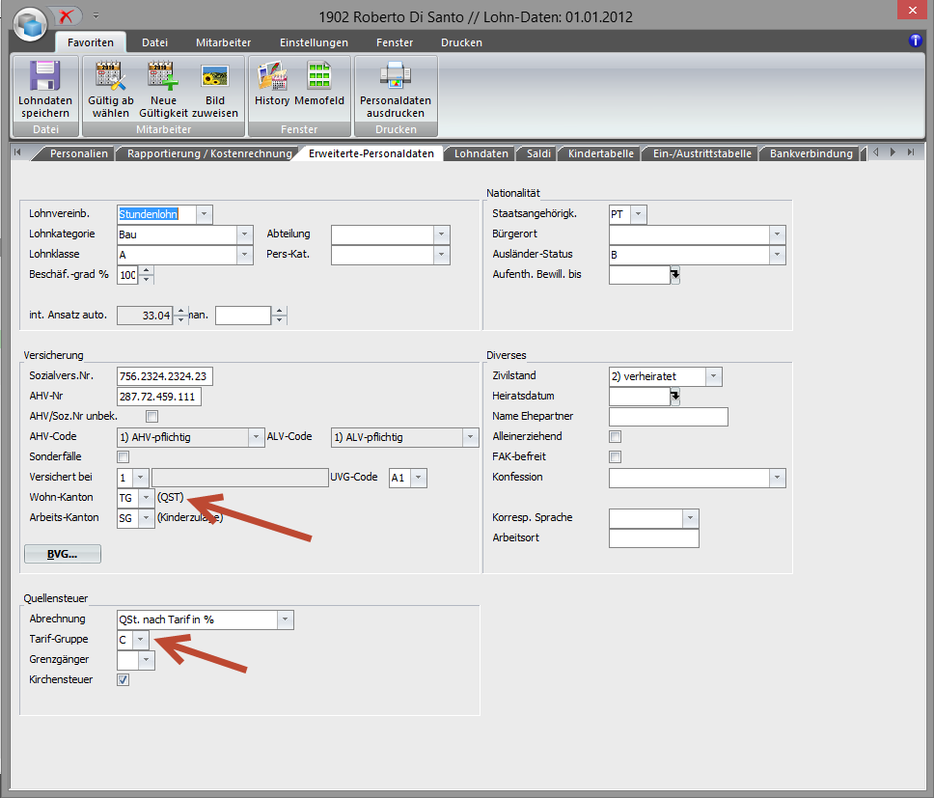Expand the Tarif-Gruppe dropdown
Viewport: 934px width, 798px height.
(141, 640)
